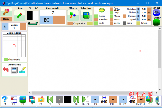Click the F12 green phone icon

click(157, 99)
